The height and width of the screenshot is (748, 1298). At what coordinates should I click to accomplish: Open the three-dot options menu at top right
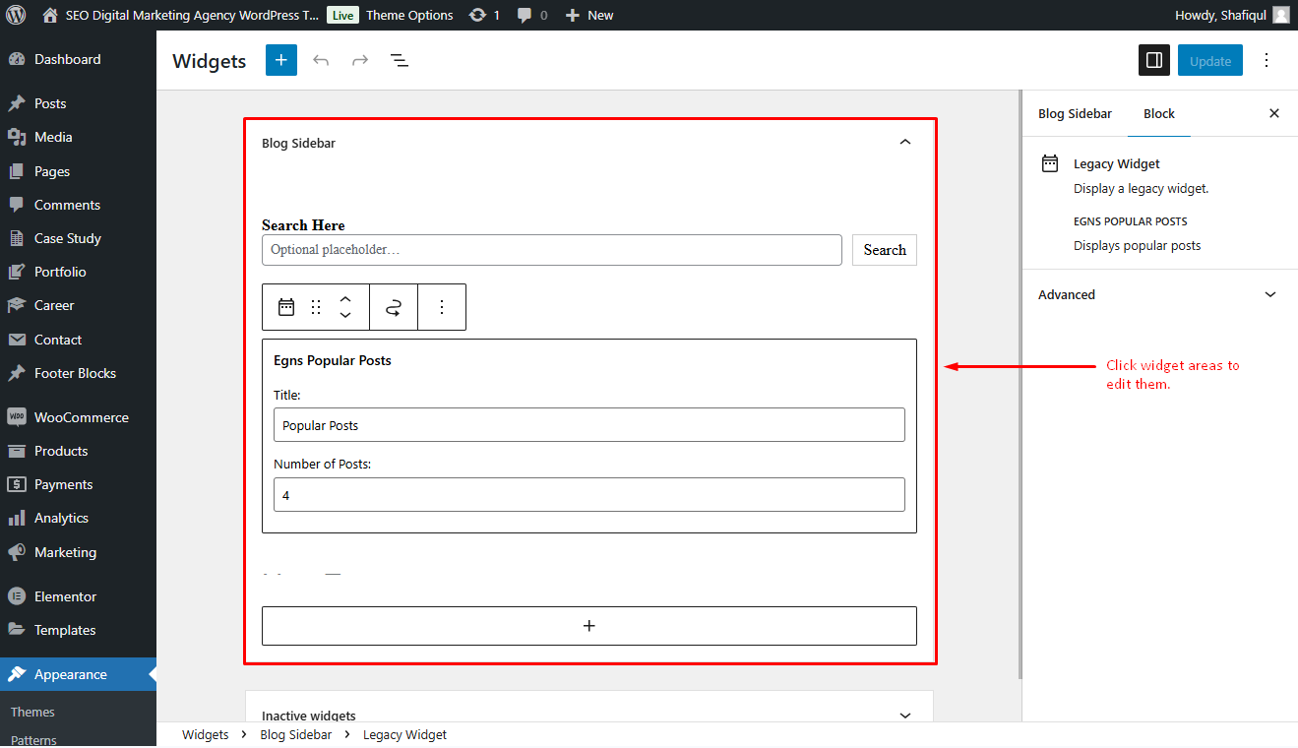tap(1267, 60)
